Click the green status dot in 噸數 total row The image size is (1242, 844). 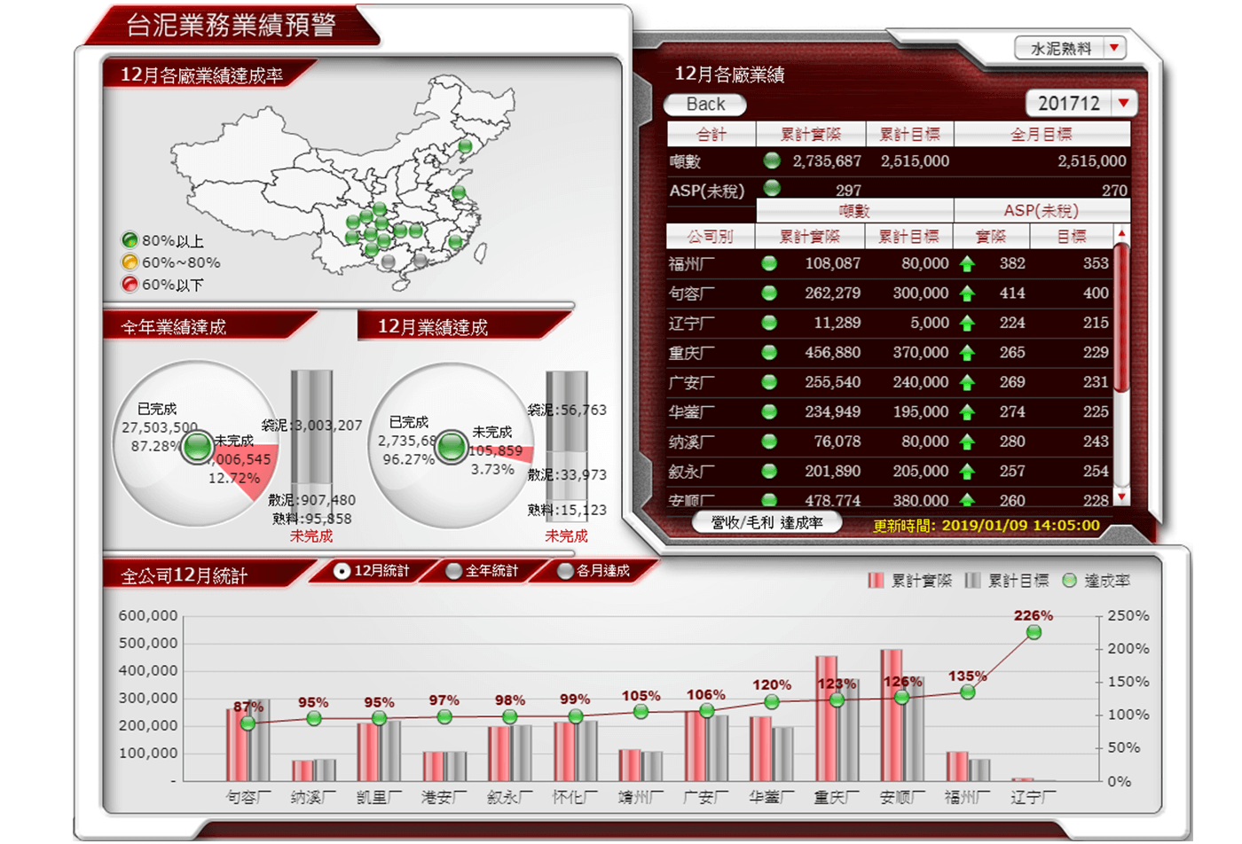pos(772,160)
